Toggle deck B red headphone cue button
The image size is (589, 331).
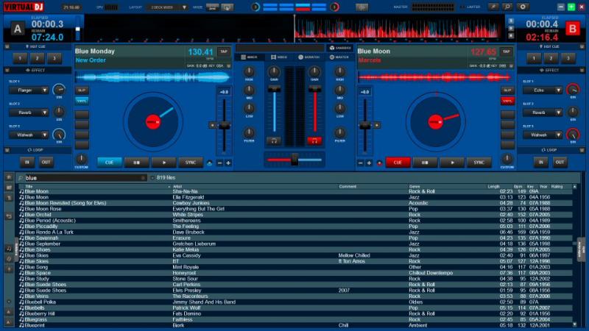(314, 140)
